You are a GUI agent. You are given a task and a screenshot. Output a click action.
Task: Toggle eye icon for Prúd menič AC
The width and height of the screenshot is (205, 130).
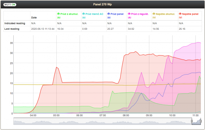pyautogui.click(x=84, y=14)
